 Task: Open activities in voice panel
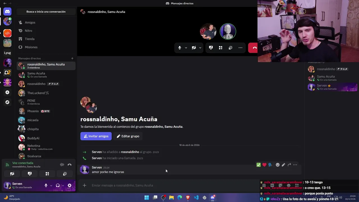click(47, 174)
